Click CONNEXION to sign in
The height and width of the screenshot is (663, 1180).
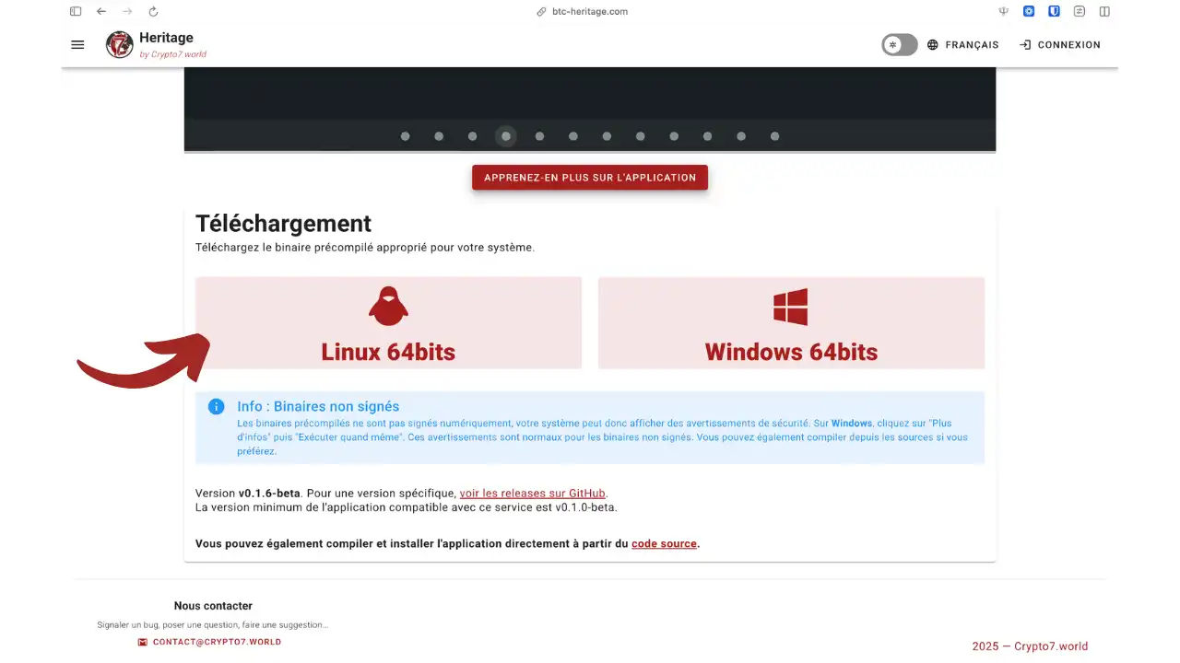click(x=1060, y=44)
